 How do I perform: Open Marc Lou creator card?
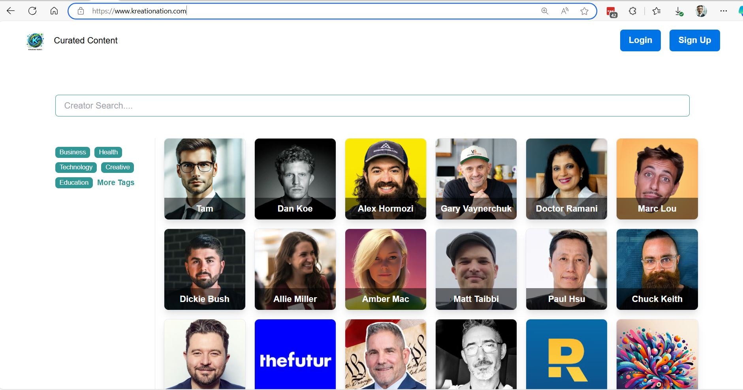657,179
